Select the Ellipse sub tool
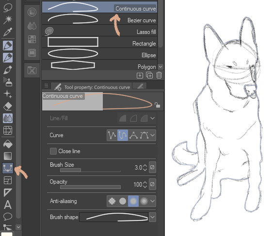 99,54
